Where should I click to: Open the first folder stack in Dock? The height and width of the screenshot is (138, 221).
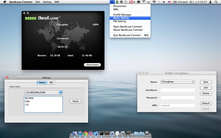136,133
